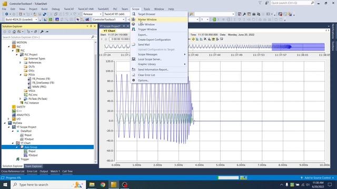Click blue TwinCAT Config Mode icon

tap(57, 19)
